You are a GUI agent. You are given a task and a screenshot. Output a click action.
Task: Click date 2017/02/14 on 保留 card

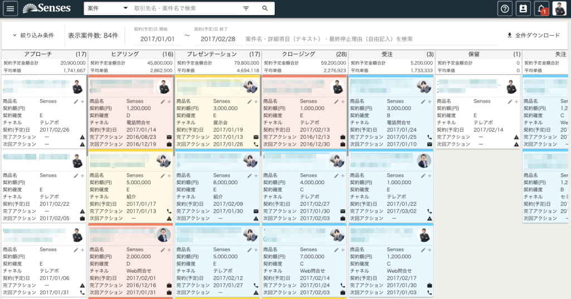coord(488,130)
